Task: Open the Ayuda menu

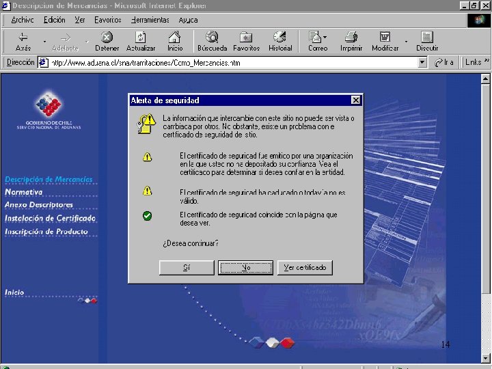Action: click(188, 20)
